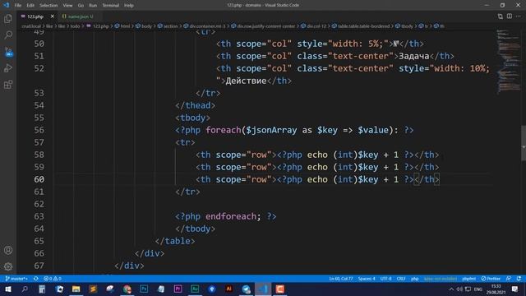The height and width of the screenshot is (296, 526).
Task: Open File Explorer from the taskbar
Action: [76, 289]
